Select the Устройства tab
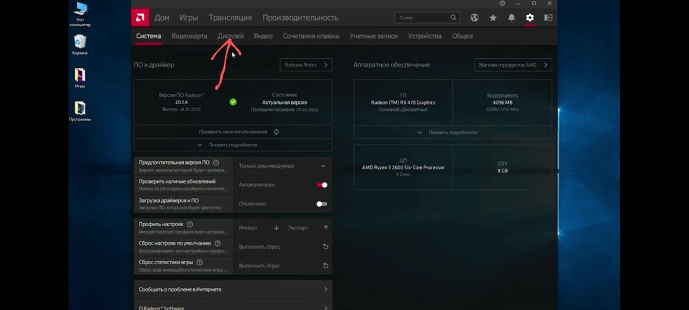This screenshot has height=310, width=689. (x=425, y=36)
